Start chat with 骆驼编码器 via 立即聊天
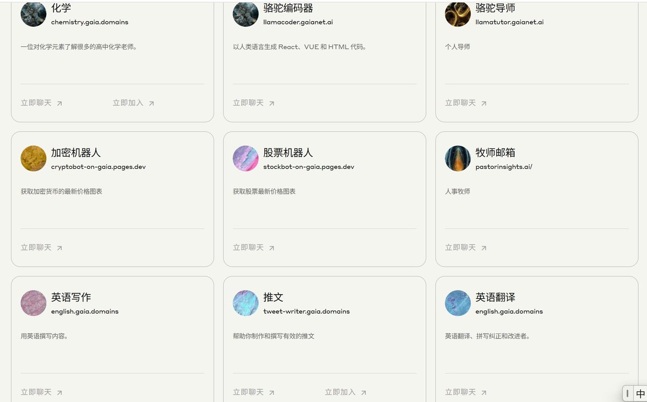The height and width of the screenshot is (402, 647). tap(253, 103)
